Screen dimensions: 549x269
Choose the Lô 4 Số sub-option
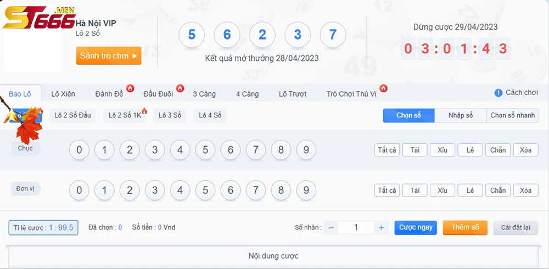[x=210, y=115]
